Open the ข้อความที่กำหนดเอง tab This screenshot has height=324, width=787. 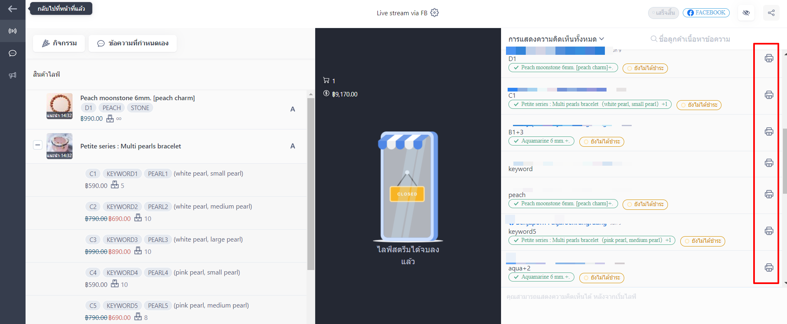(133, 43)
